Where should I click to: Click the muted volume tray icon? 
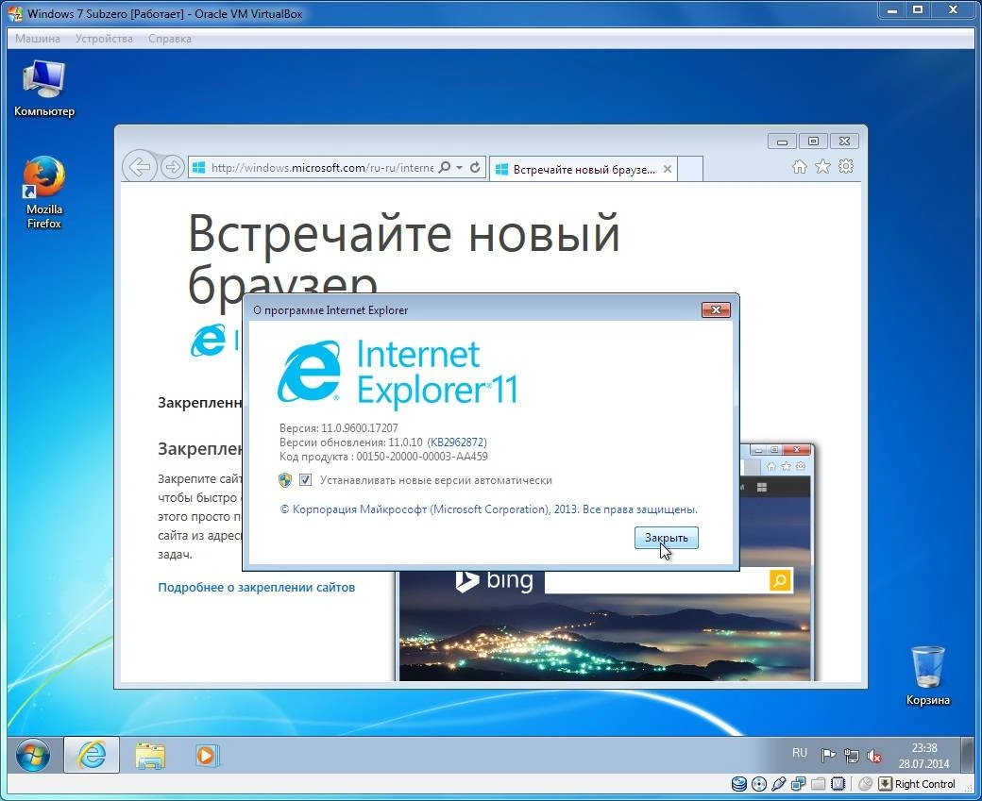(874, 756)
